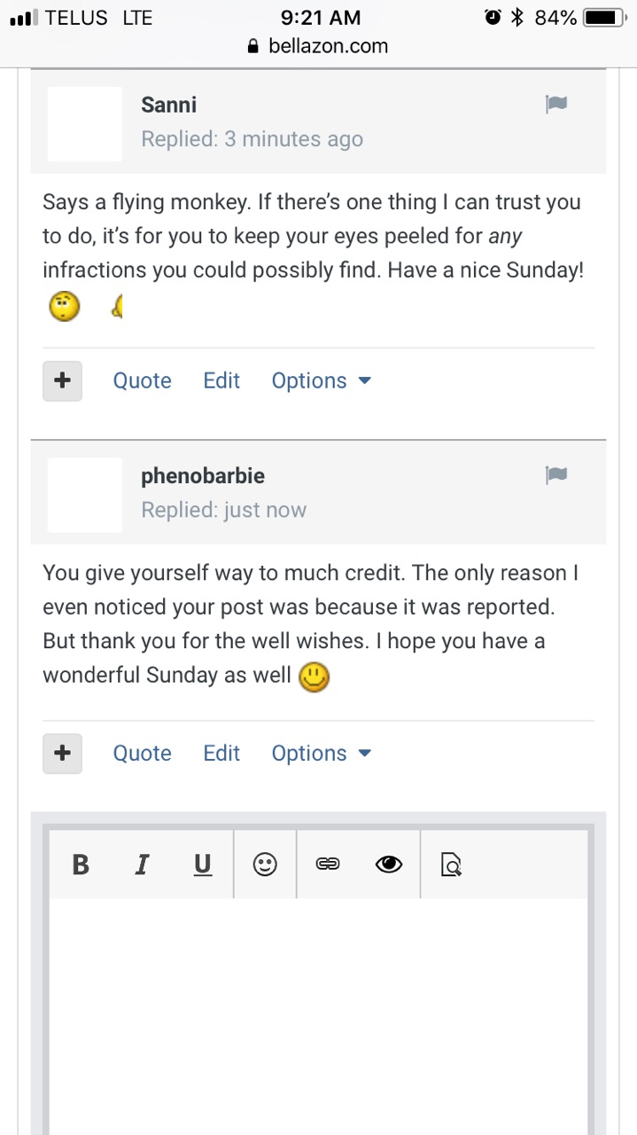This screenshot has height=1135, width=637.
Task: Edit phenobarbie's reply
Action: tap(221, 754)
